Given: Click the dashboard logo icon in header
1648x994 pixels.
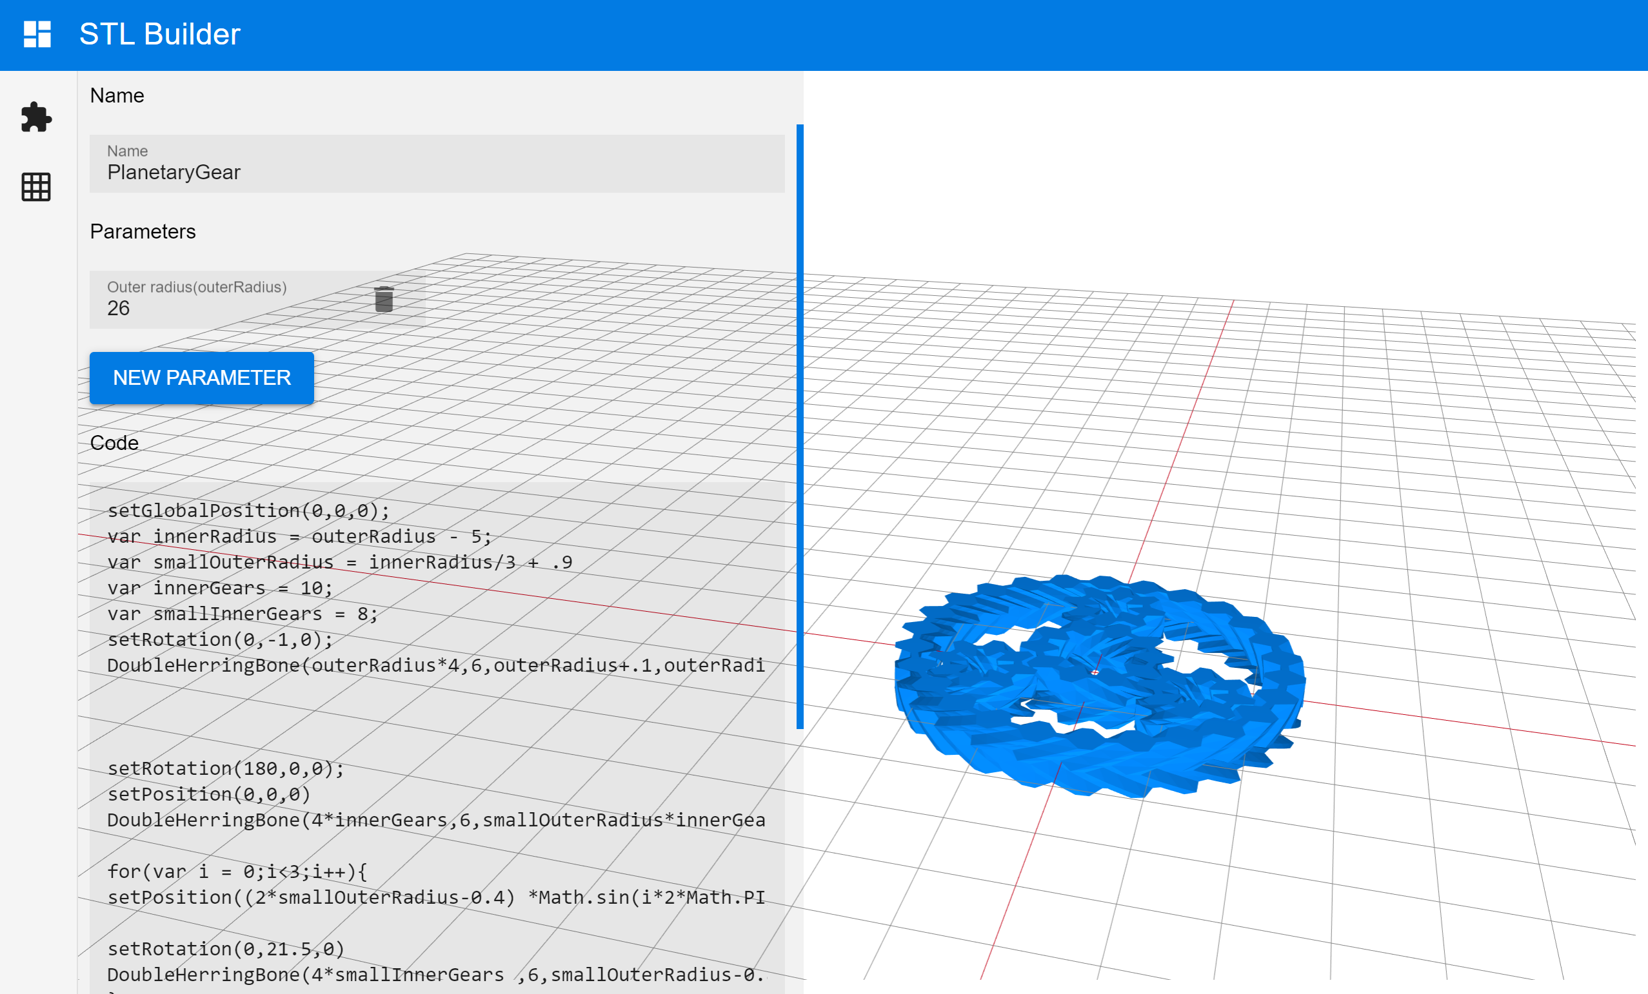Looking at the screenshot, I should 37,34.
